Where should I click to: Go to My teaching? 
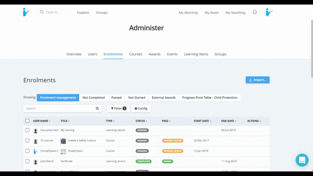click(235, 12)
